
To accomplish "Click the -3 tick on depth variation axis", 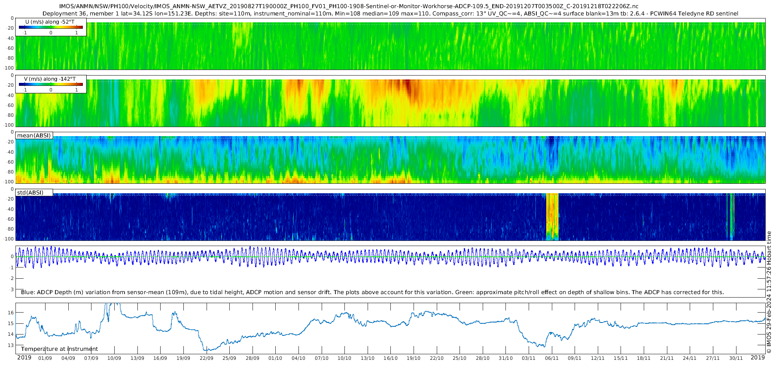I will [12, 289].
